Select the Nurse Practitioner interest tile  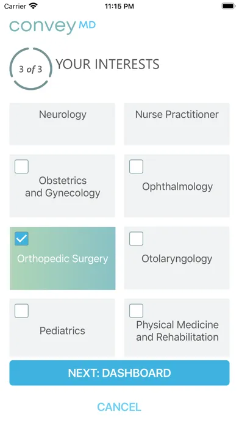(x=177, y=124)
